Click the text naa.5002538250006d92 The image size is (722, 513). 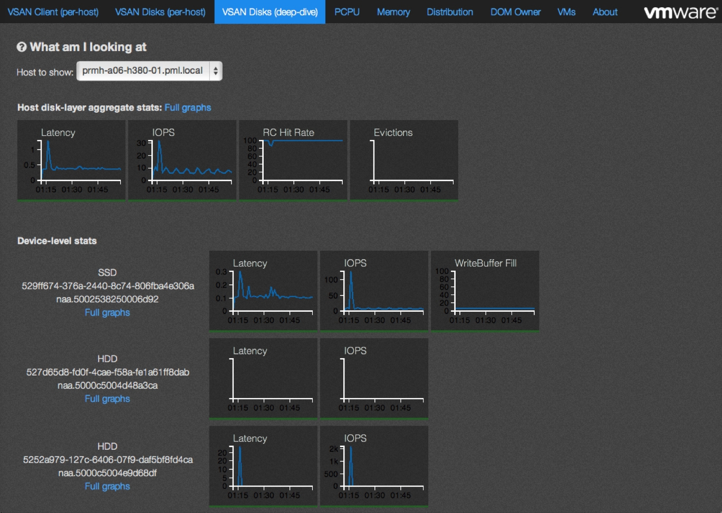click(107, 299)
